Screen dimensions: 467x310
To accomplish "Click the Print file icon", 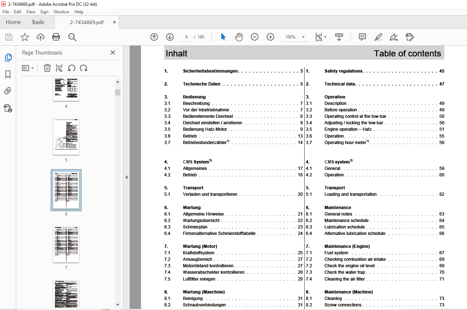I will (56, 37).
